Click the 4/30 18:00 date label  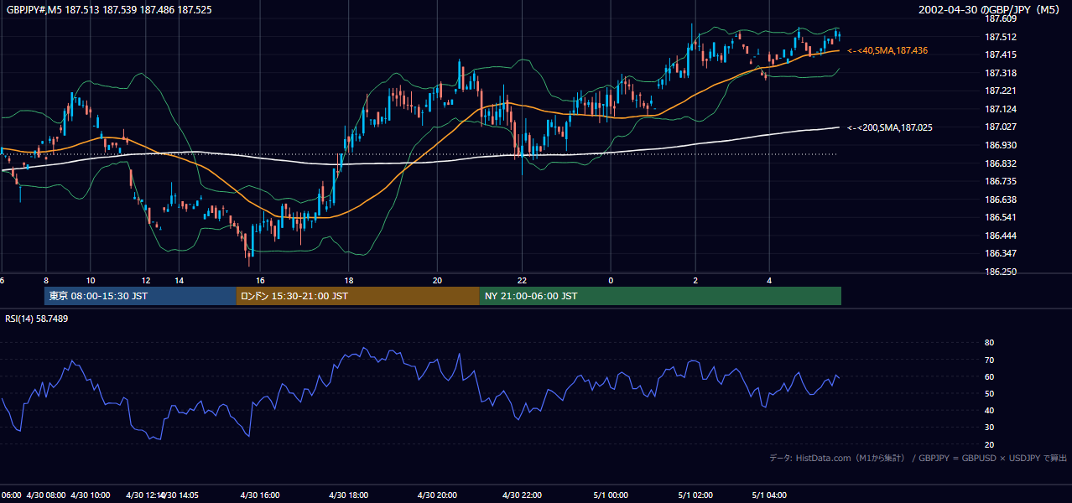point(348,495)
